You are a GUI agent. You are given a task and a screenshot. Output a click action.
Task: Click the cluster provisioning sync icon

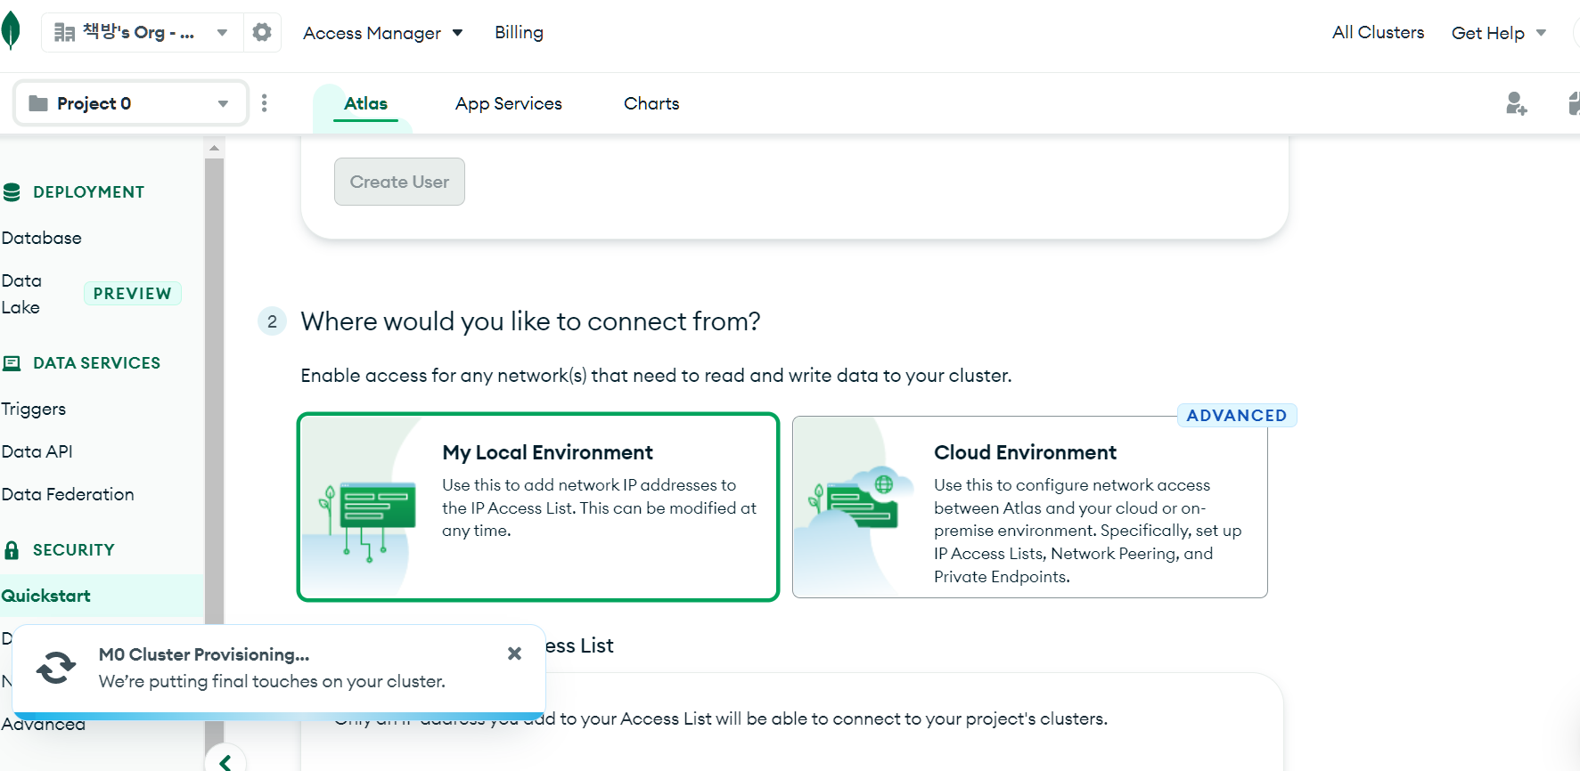[56, 668]
